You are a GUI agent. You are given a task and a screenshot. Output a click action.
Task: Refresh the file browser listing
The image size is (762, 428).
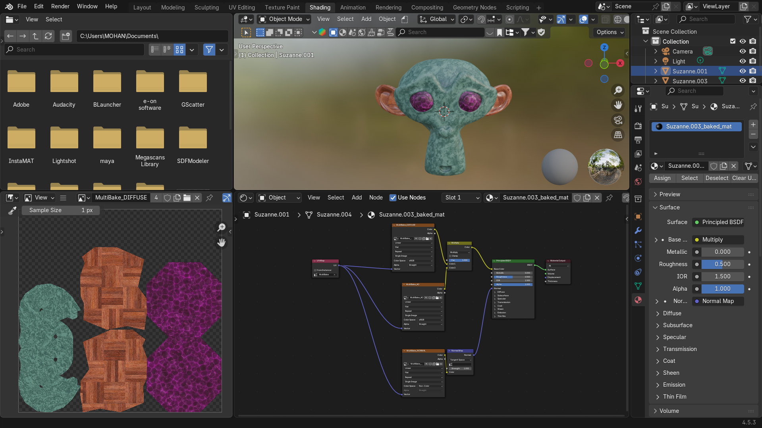(x=48, y=36)
